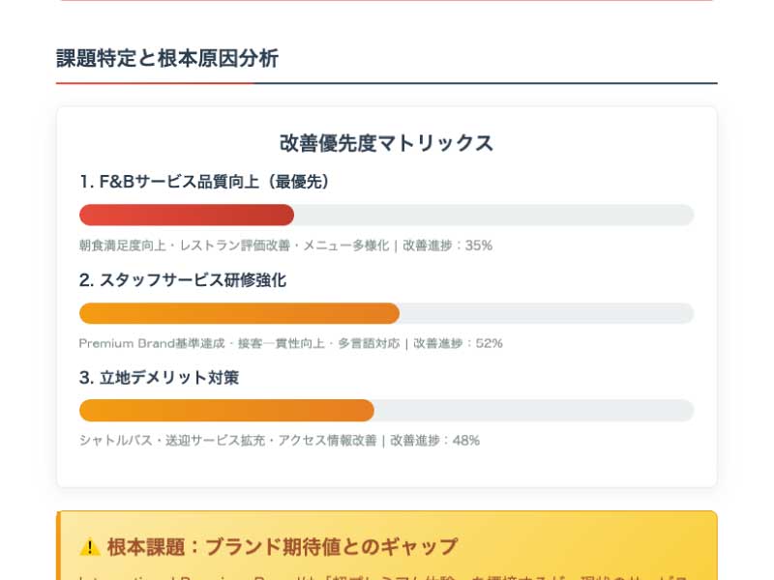Select the 1. F&Bサービス品質向上 item label

204,182
